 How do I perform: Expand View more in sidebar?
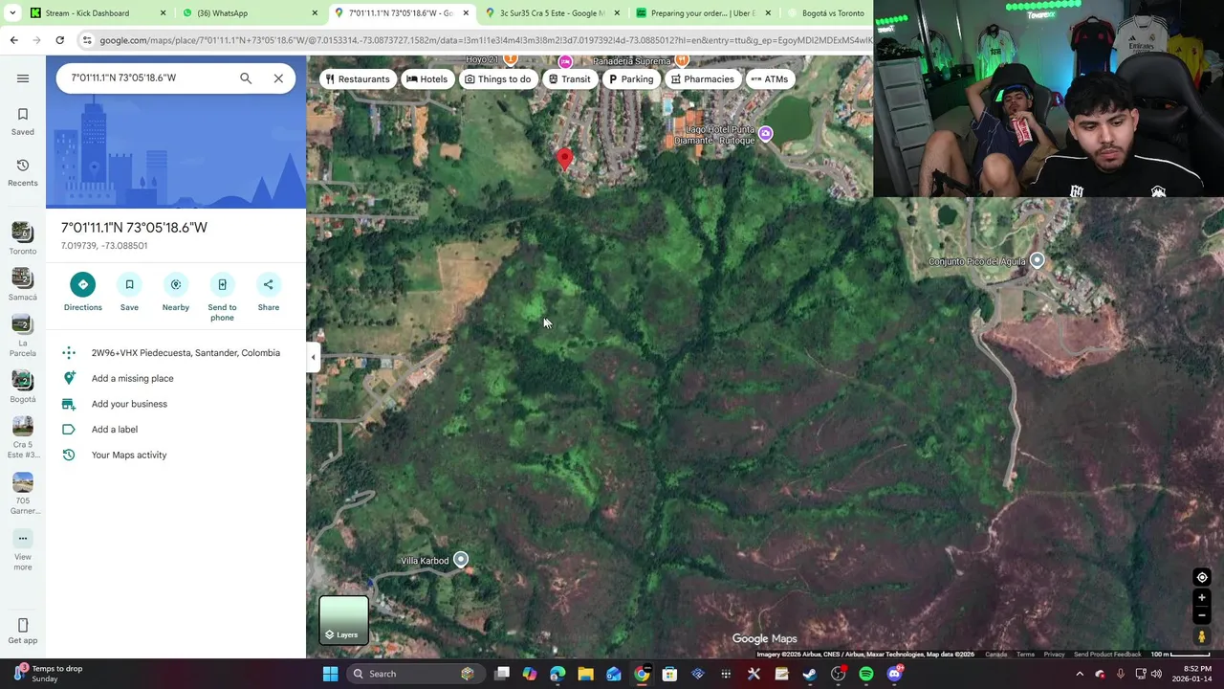(x=23, y=550)
